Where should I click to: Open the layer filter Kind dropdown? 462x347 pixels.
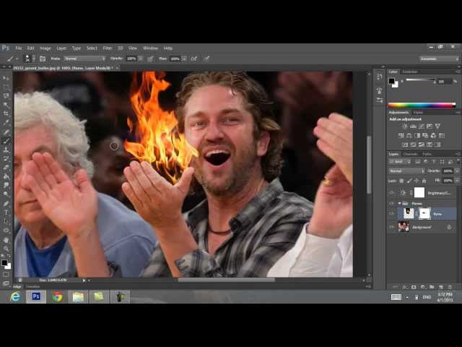click(x=400, y=161)
